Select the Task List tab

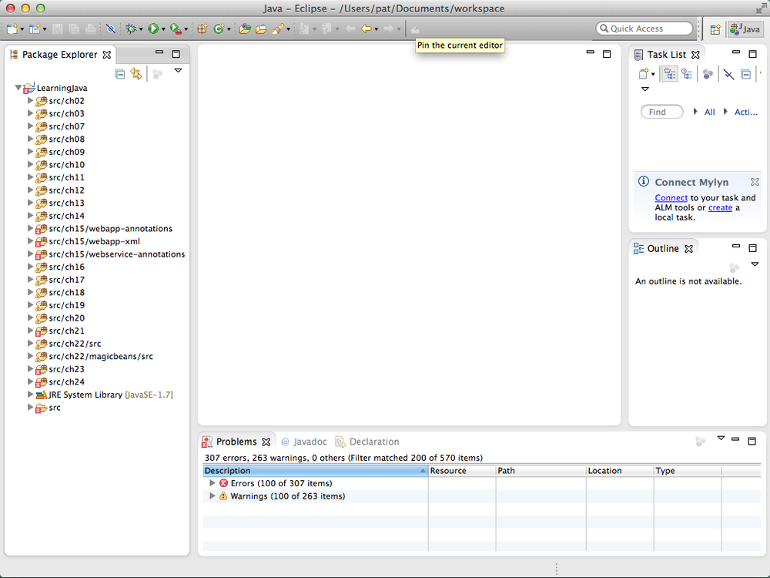(x=666, y=55)
